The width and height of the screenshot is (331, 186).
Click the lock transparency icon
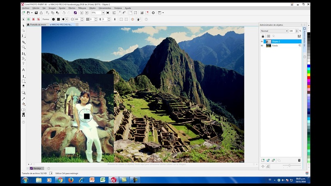[263, 36]
